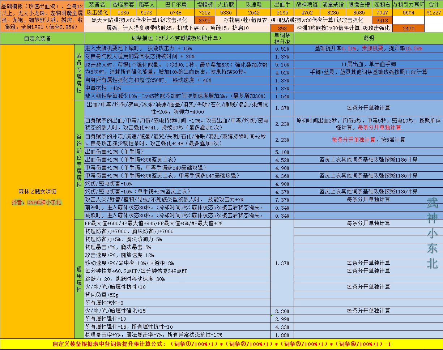This screenshot has height=350, width=443.
Task: Select the yellow formula row at bottom
Action: tap(221, 344)
